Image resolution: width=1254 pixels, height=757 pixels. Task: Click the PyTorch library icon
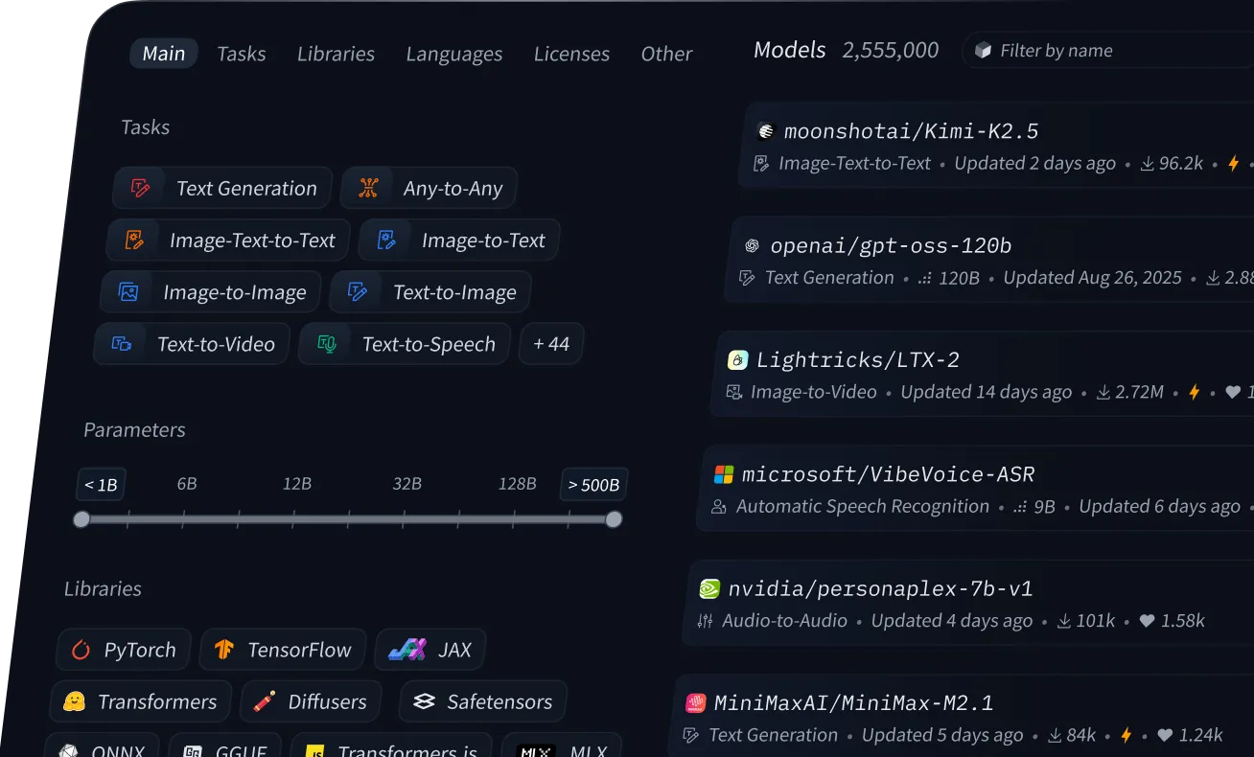81,650
